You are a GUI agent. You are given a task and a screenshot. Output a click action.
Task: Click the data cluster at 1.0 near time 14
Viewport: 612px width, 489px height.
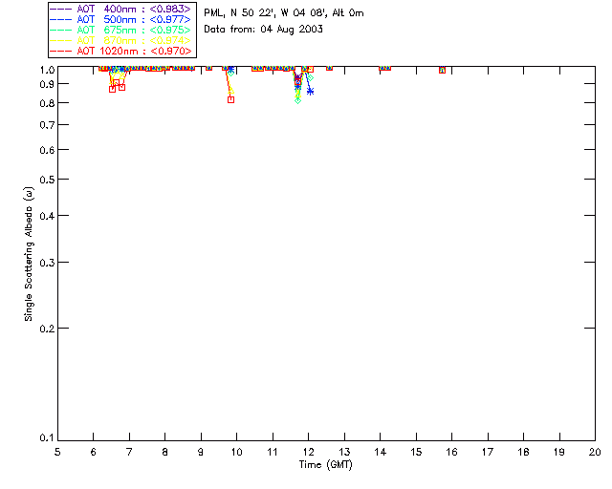point(384,68)
